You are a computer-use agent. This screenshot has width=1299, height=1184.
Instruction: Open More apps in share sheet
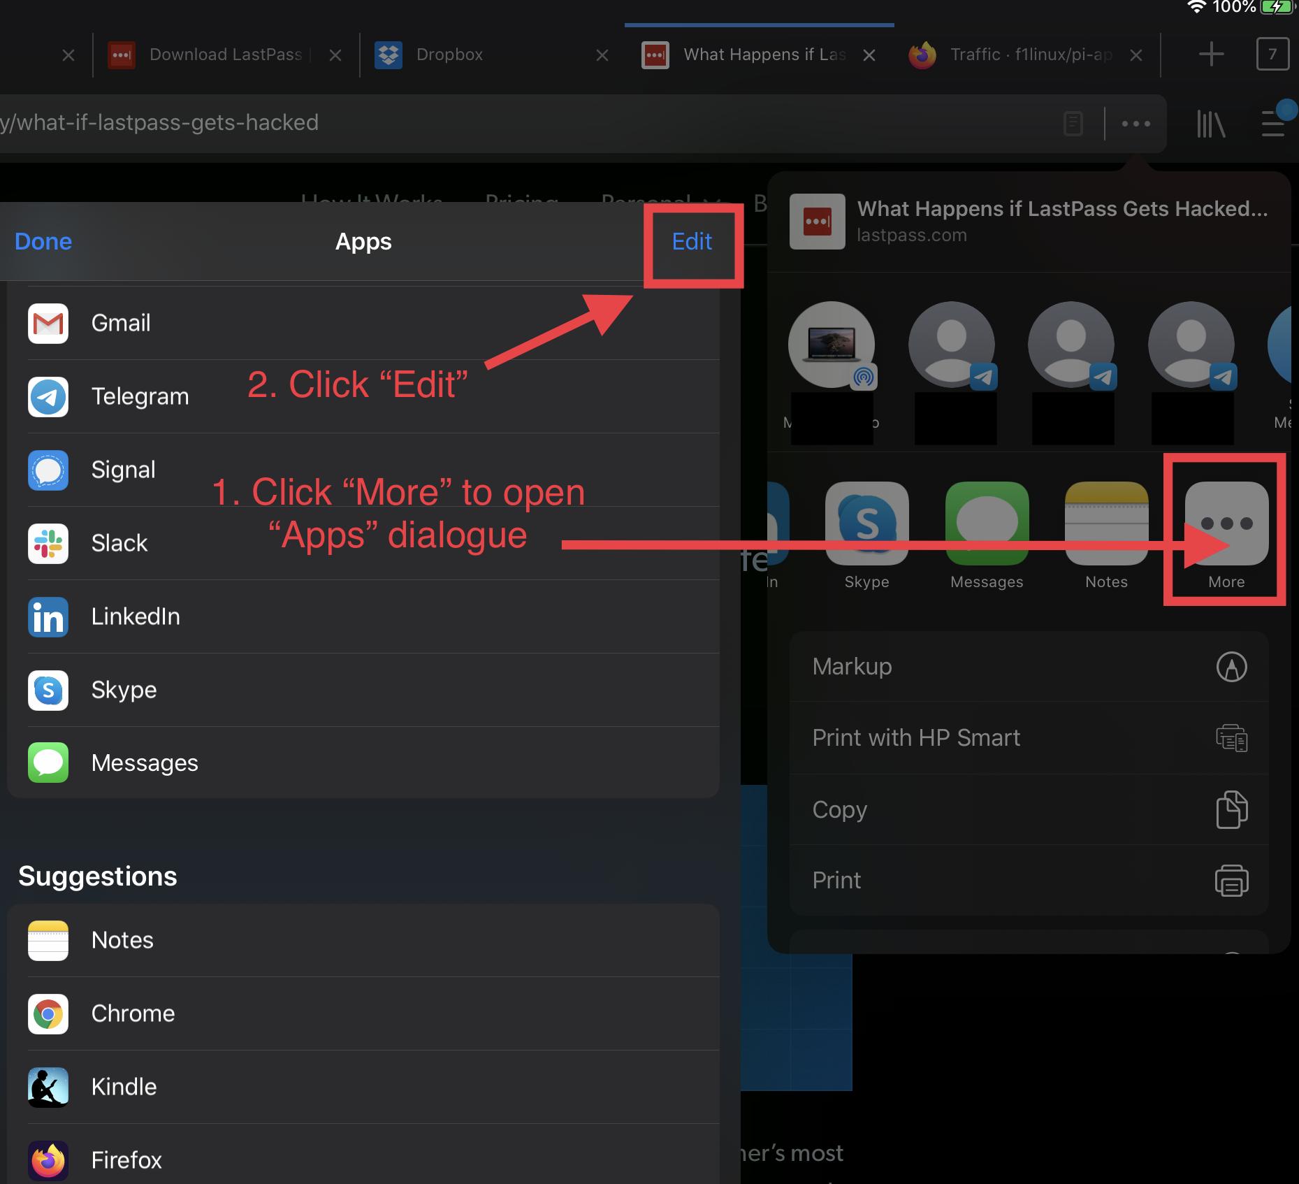(1227, 524)
